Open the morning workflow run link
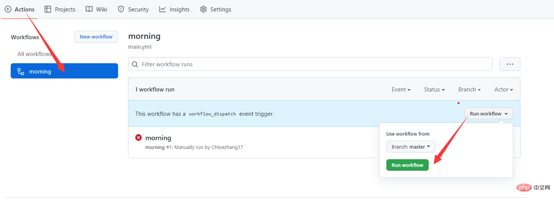This screenshot has width=554, height=200. pos(159,138)
